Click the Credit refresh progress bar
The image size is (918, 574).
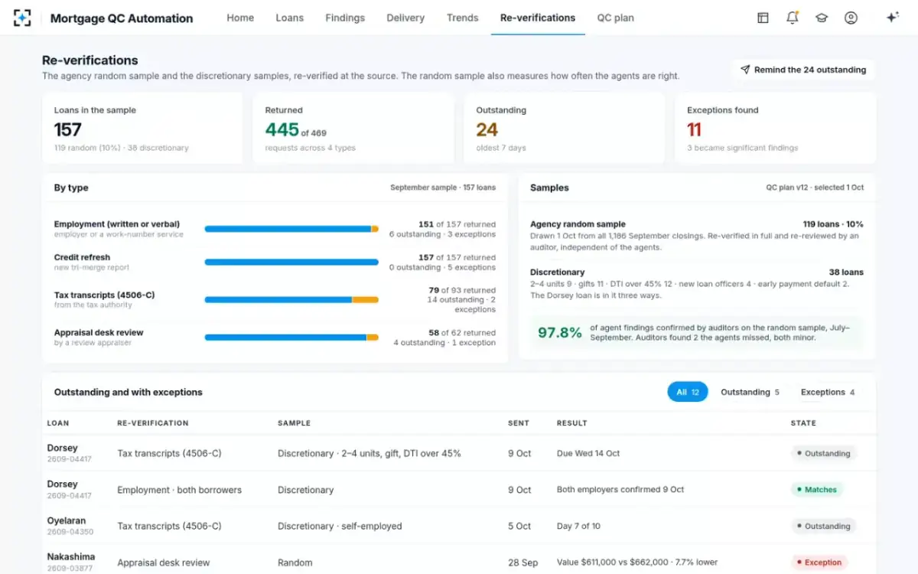coord(291,262)
